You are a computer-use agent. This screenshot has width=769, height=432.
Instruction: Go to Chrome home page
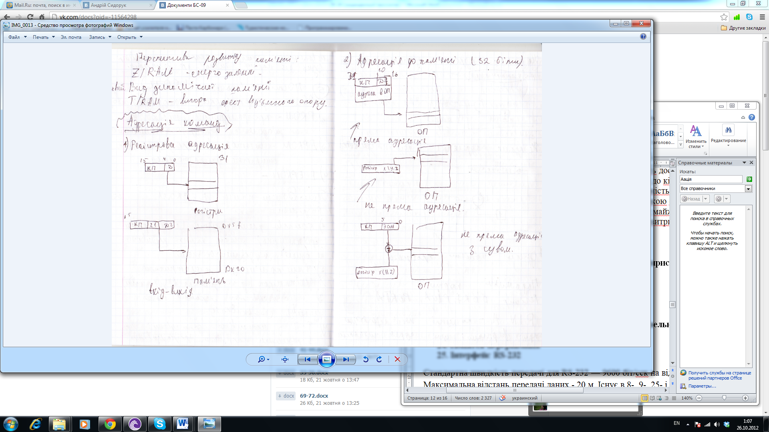pos(42,17)
